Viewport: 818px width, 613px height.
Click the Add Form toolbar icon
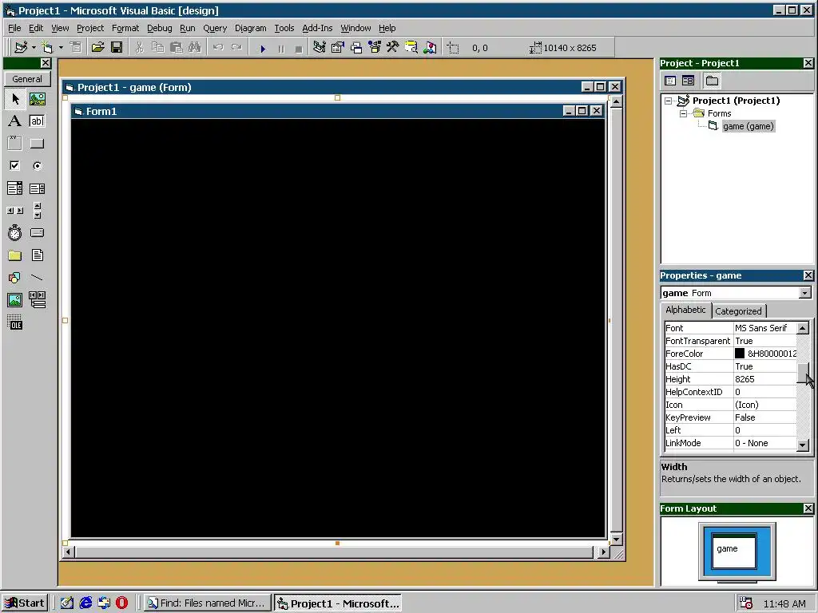(x=47, y=47)
